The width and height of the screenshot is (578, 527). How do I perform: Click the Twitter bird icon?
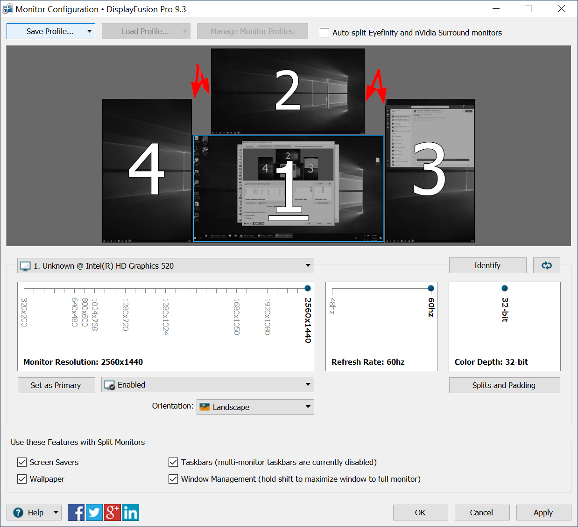click(x=94, y=513)
